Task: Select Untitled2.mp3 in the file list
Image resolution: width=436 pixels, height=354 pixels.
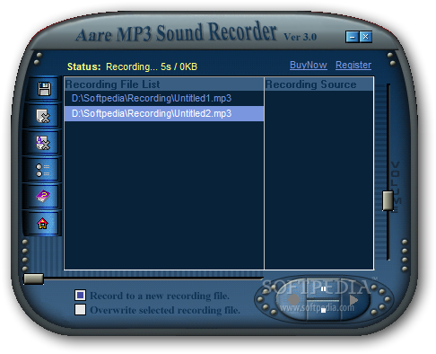Action: 164,113
